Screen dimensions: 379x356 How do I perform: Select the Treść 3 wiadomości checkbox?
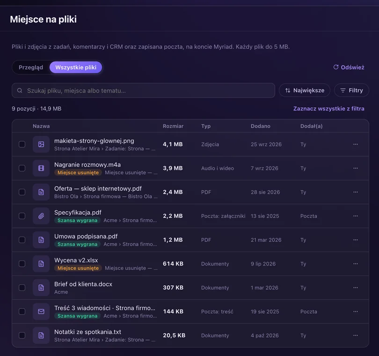tap(22, 311)
